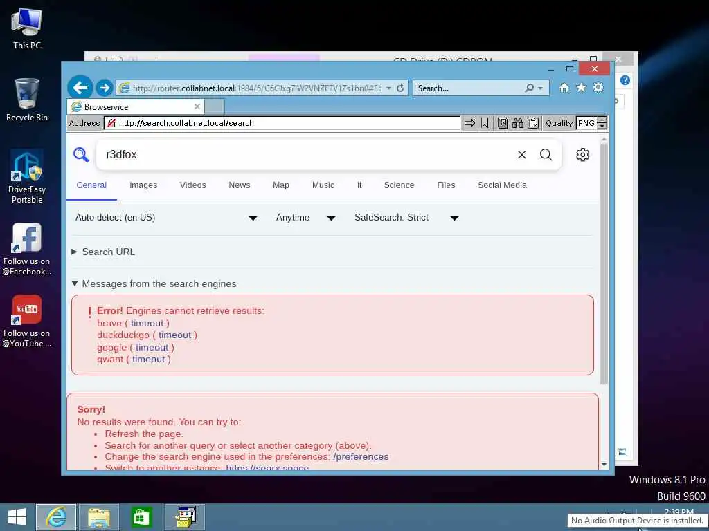
Task: Open IE favorites star icon
Action: (x=581, y=88)
